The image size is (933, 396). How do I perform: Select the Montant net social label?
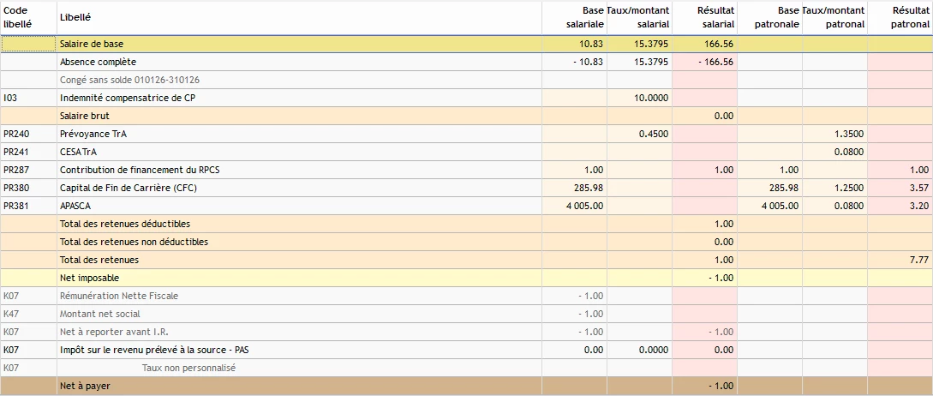[100, 314]
